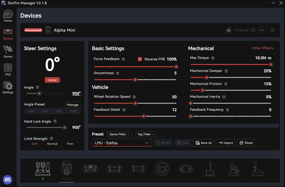Show Smoothness help tooltip
Image resolution: width=285 pixels, height=187 pixels.
(118, 74)
